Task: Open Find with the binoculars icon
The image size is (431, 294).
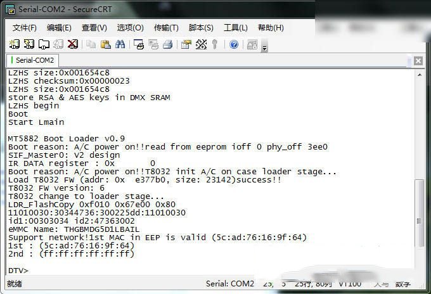Action: [x=120, y=44]
